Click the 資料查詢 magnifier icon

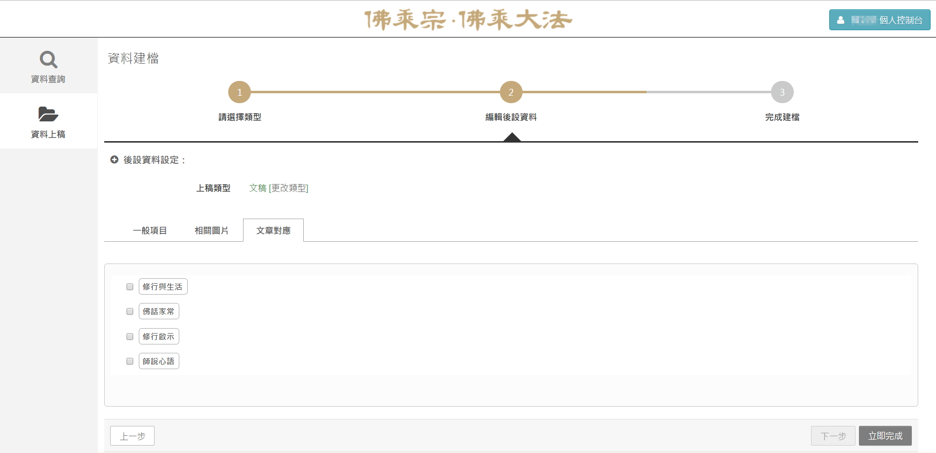pyautogui.click(x=48, y=60)
